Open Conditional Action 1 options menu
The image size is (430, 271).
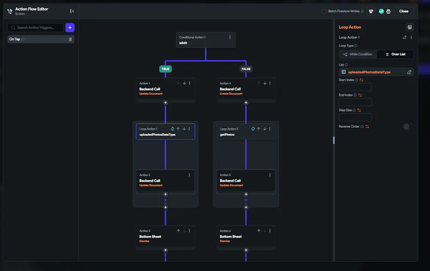[230, 37]
